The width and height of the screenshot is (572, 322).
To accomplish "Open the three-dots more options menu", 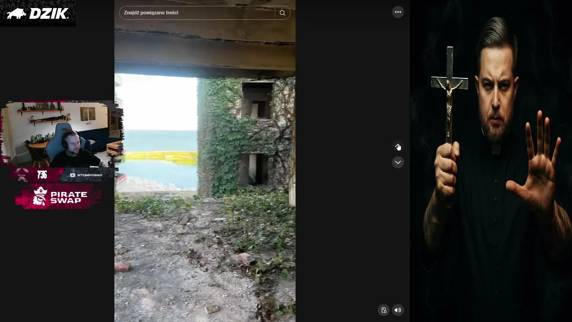I will click(x=398, y=12).
